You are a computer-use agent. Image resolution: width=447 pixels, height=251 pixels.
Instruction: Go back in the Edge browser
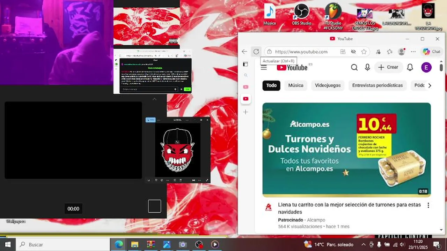(x=244, y=52)
